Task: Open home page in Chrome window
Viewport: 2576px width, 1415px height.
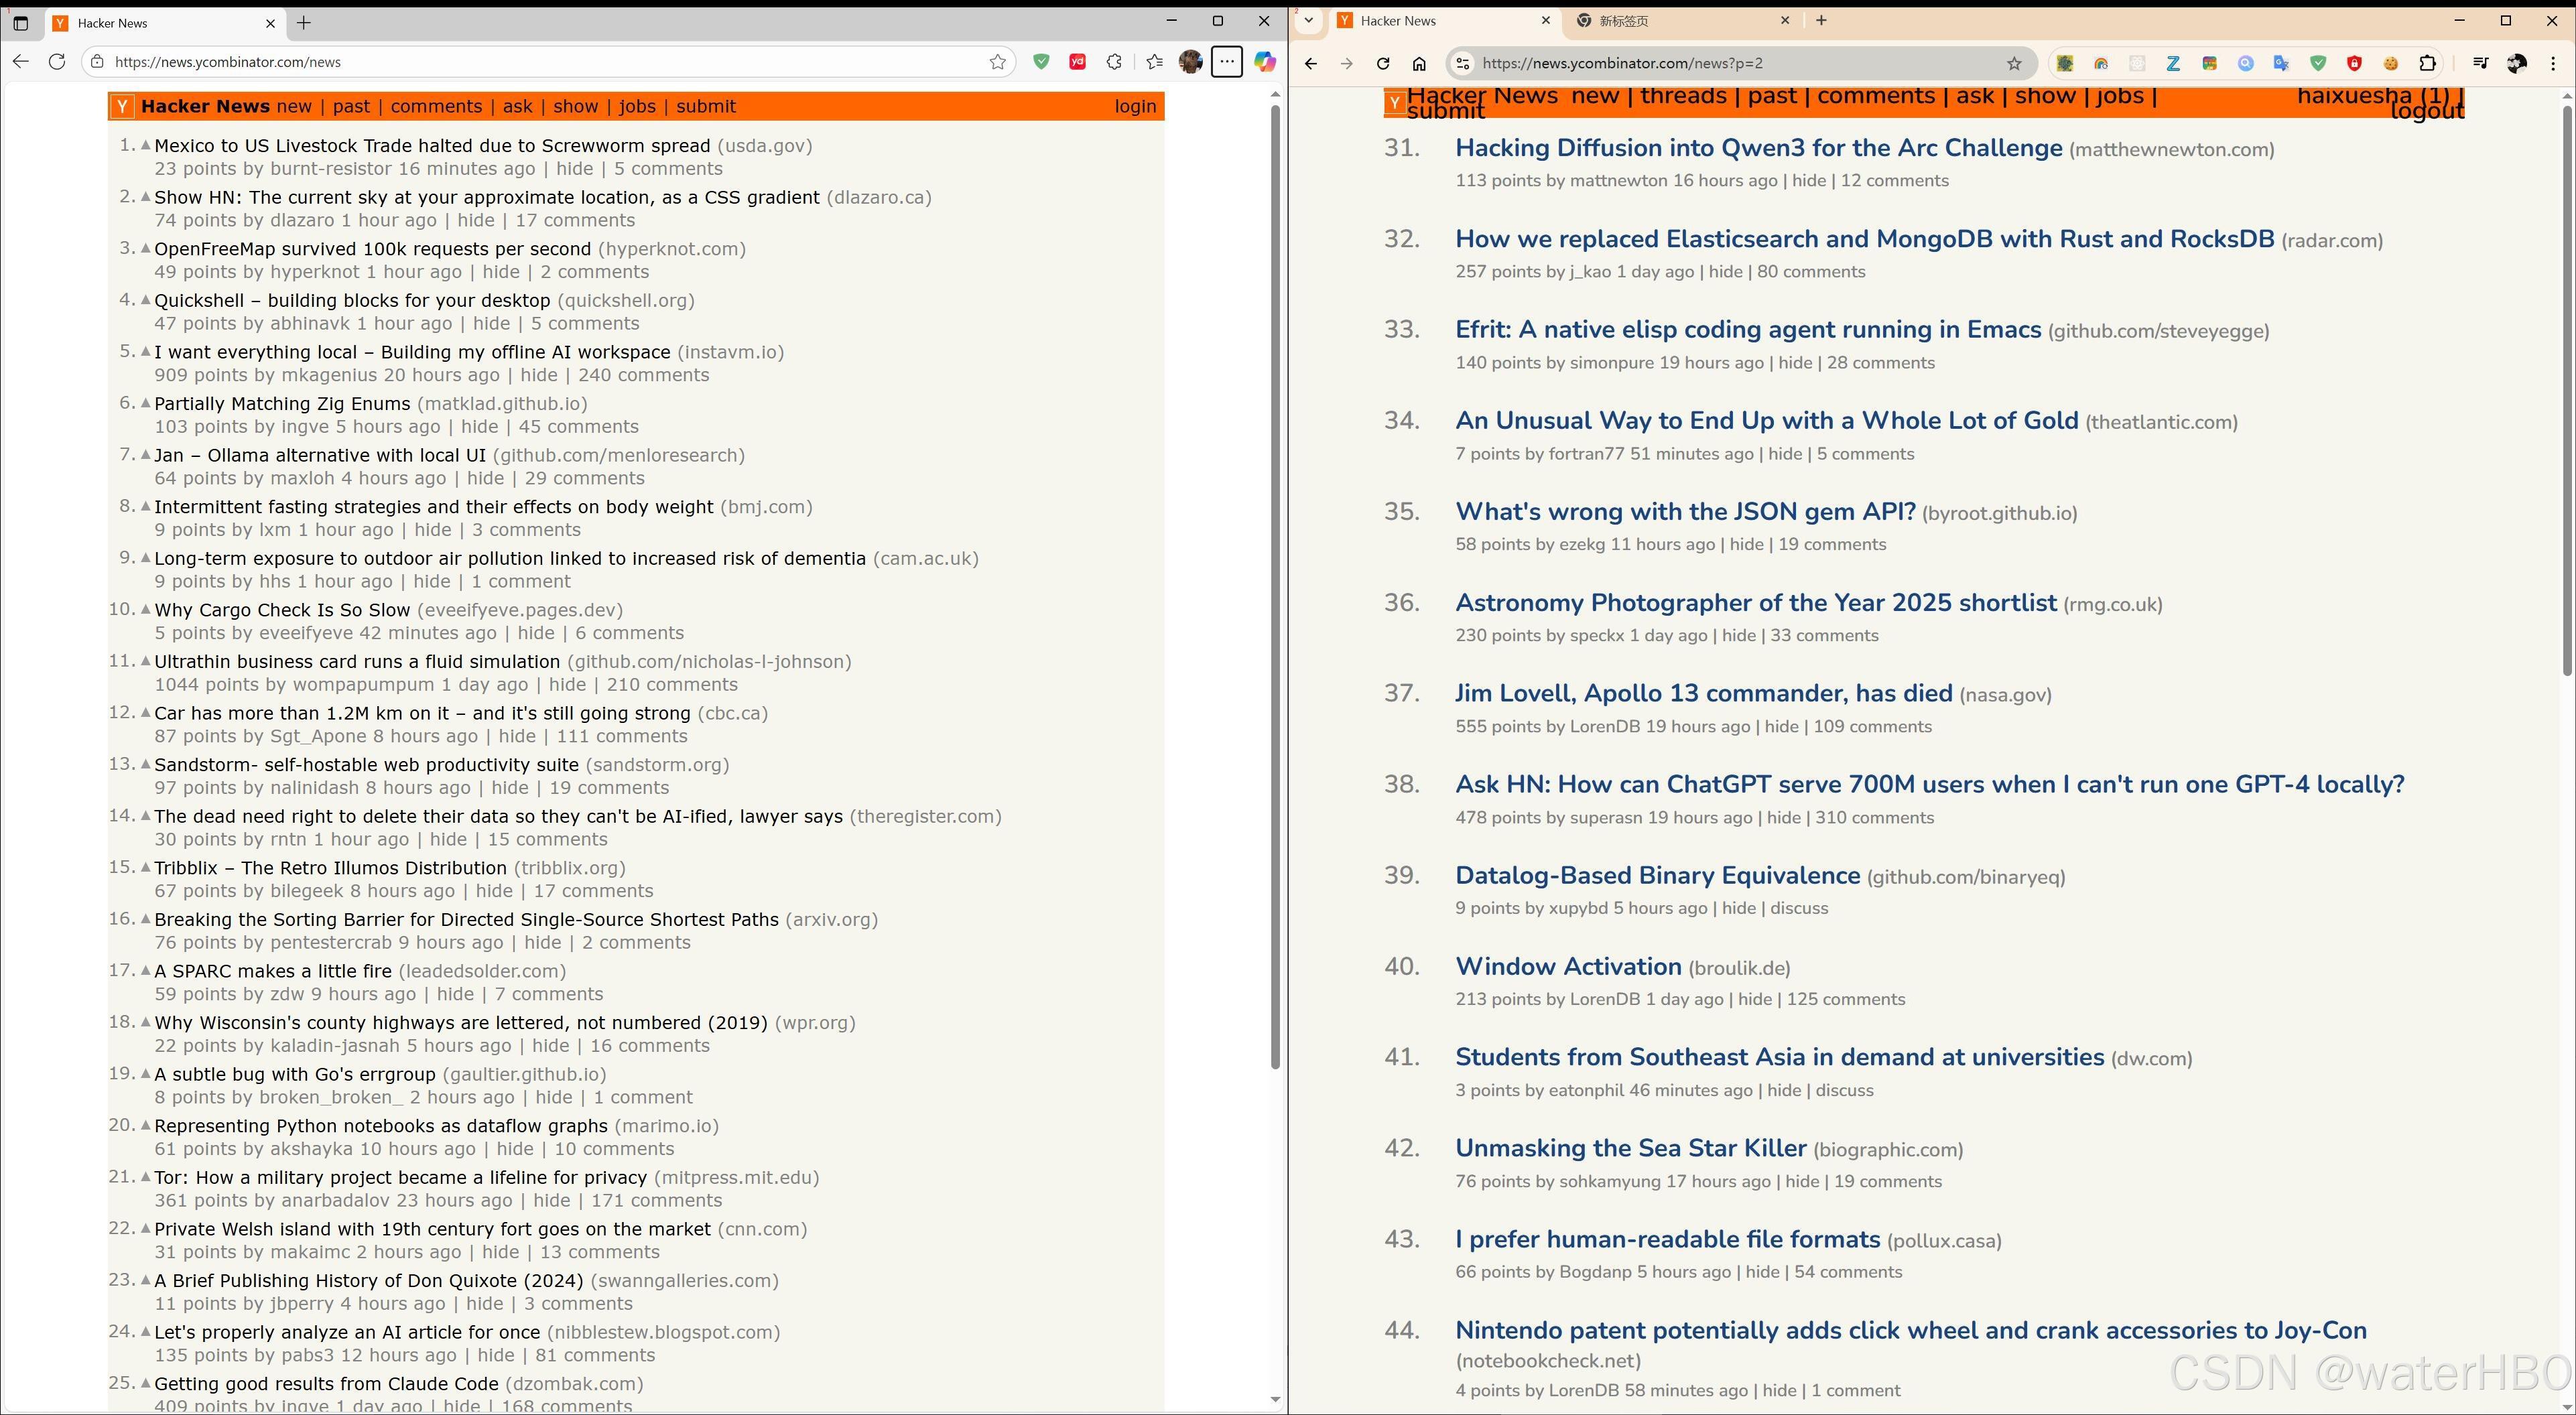Action: (1419, 64)
